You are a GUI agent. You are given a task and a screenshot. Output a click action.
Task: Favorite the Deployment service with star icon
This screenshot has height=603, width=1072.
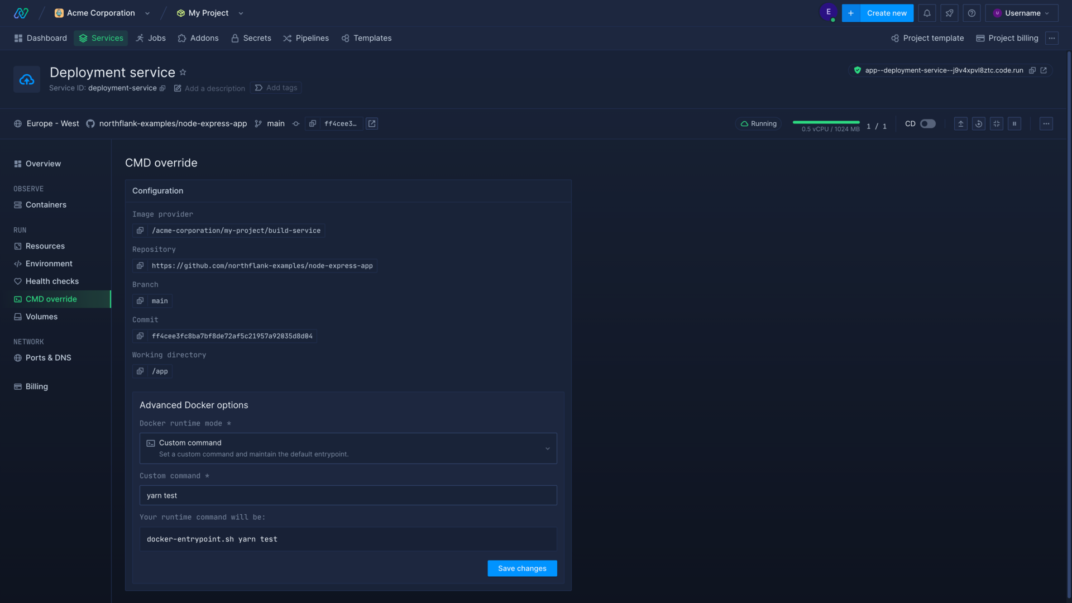point(183,73)
